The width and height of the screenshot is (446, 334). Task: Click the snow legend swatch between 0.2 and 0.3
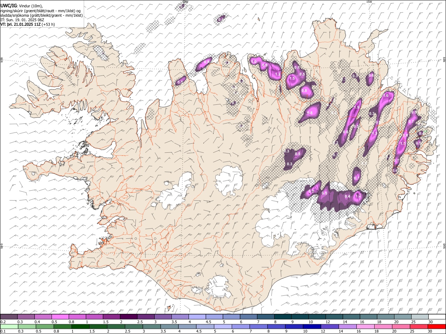[9, 317]
